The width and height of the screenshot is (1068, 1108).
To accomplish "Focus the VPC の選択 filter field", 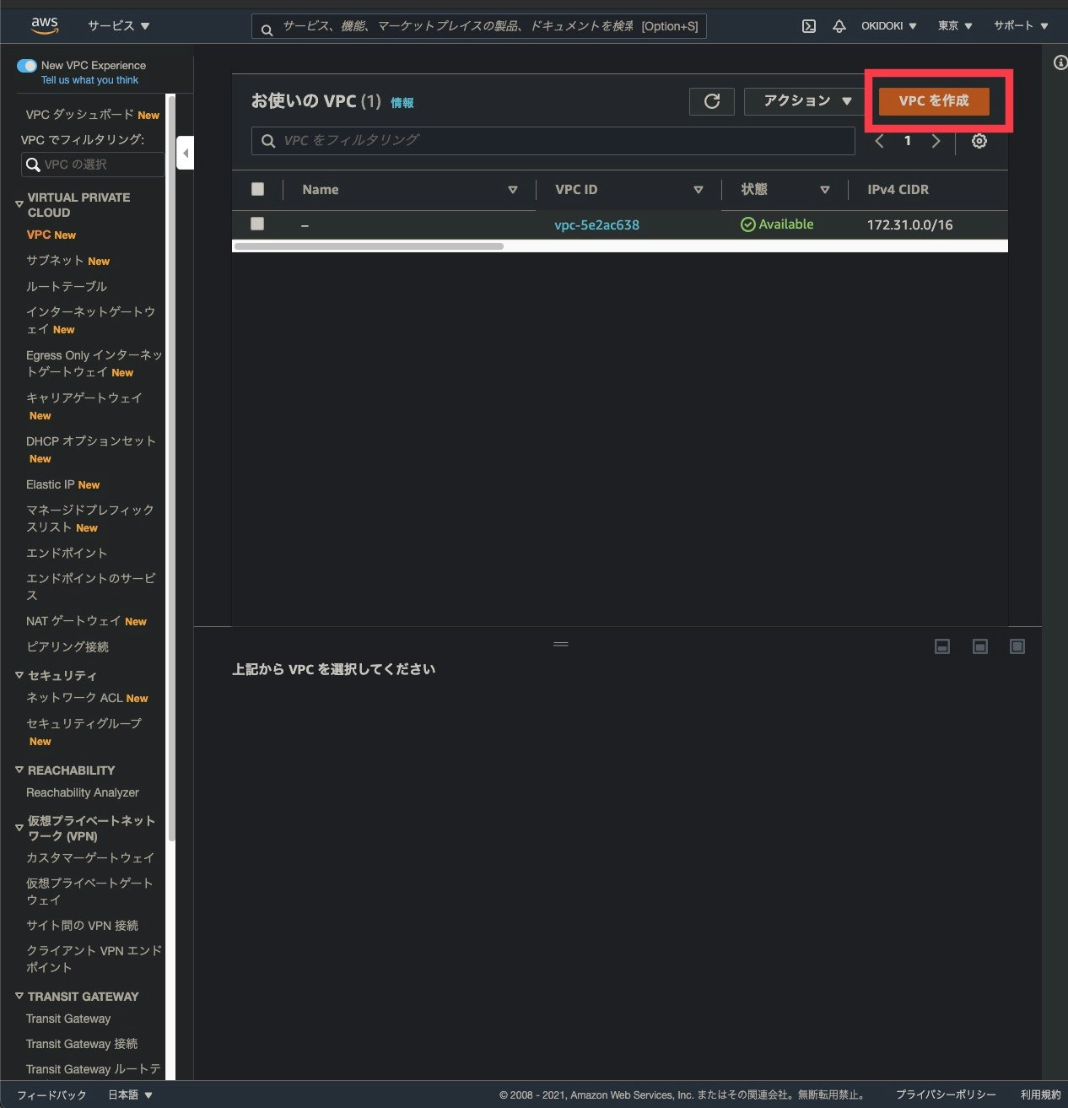I will pyautogui.click(x=93, y=165).
